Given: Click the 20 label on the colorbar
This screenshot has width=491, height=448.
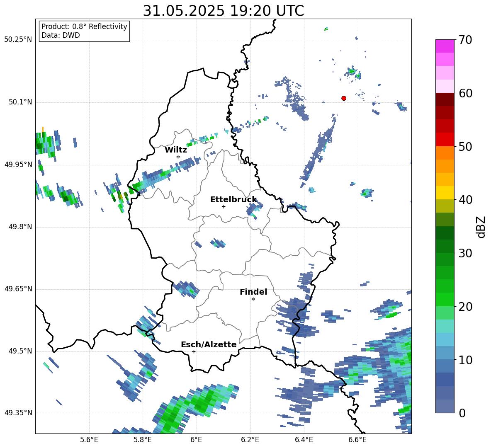Looking at the screenshot, I should click(465, 307).
